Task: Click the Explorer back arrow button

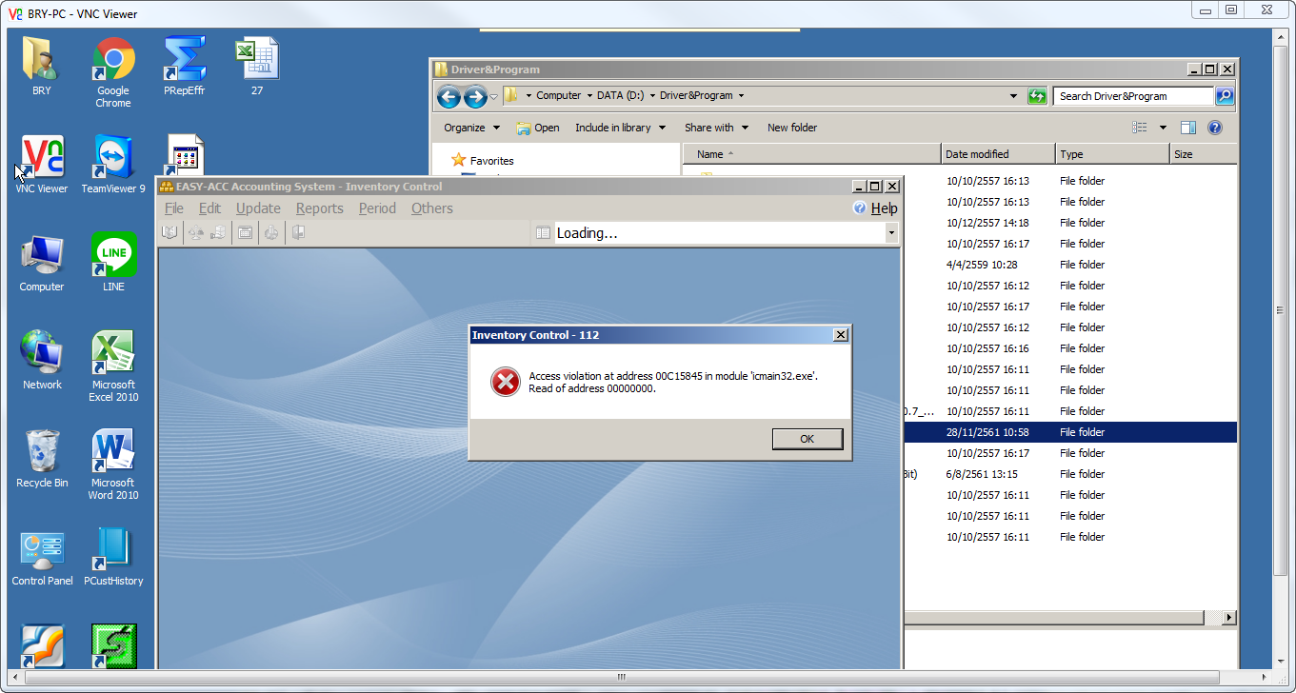Action: 449,96
